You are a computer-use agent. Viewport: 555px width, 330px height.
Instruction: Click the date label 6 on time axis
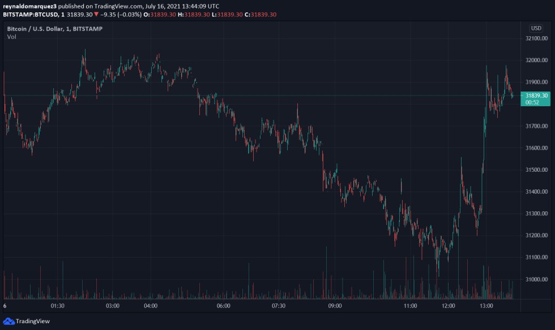pos(5,306)
